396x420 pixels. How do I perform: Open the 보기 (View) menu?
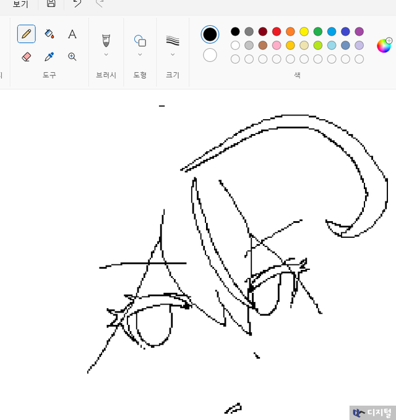coord(20,4)
